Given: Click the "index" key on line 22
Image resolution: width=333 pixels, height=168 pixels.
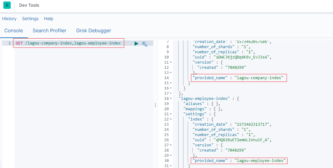Looking at the screenshot, I should click(x=196, y=119).
